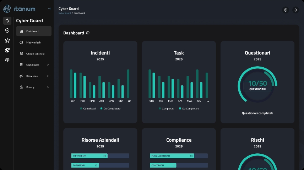This screenshot has width=304, height=170.
Task: Click info icon next to Dashboard heading
Action: (x=88, y=33)
